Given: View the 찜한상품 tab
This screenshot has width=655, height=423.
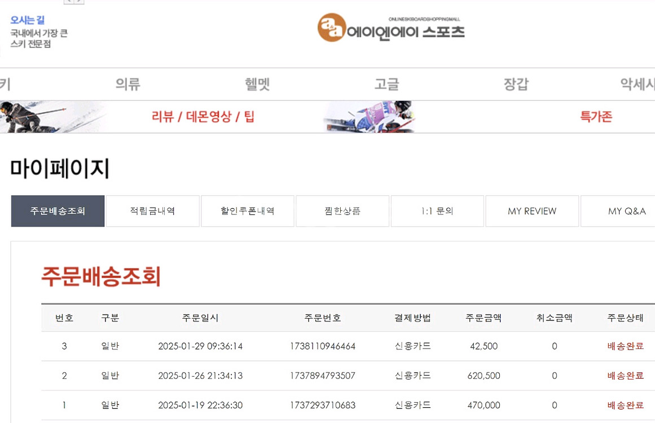Looking at the screenshot, I should tap(342, 210).
